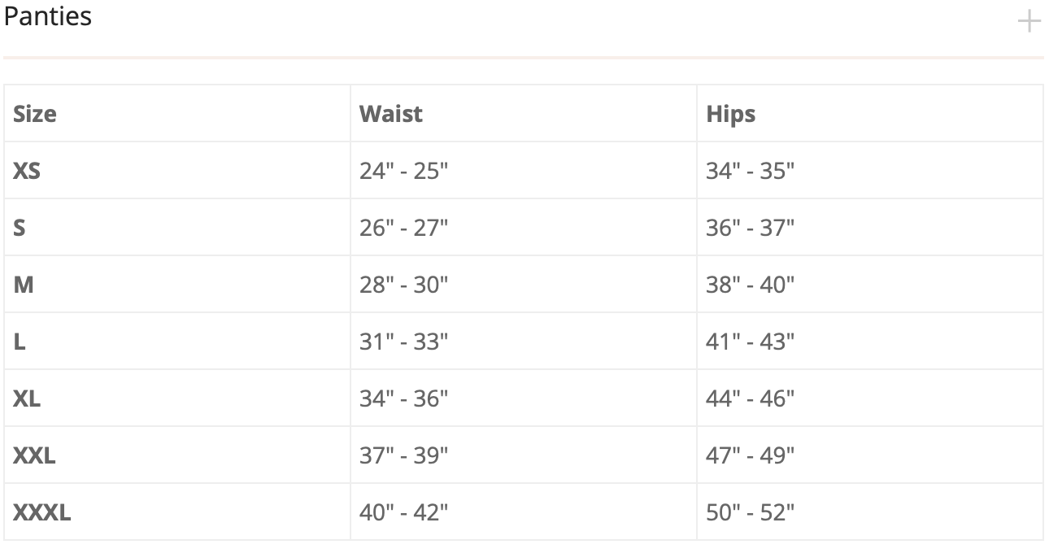Viewport: 1049px width, 553px height.
Task: Click the XXXL size row label
Action: (42, 512)
